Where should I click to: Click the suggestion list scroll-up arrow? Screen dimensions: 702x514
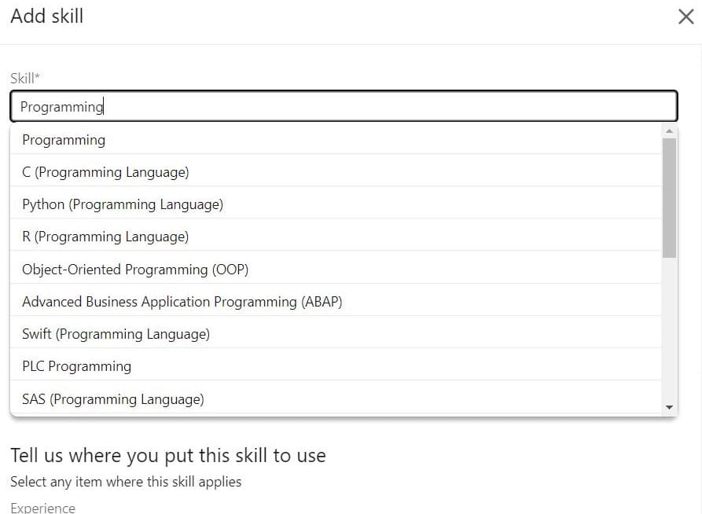coord(669,131)
